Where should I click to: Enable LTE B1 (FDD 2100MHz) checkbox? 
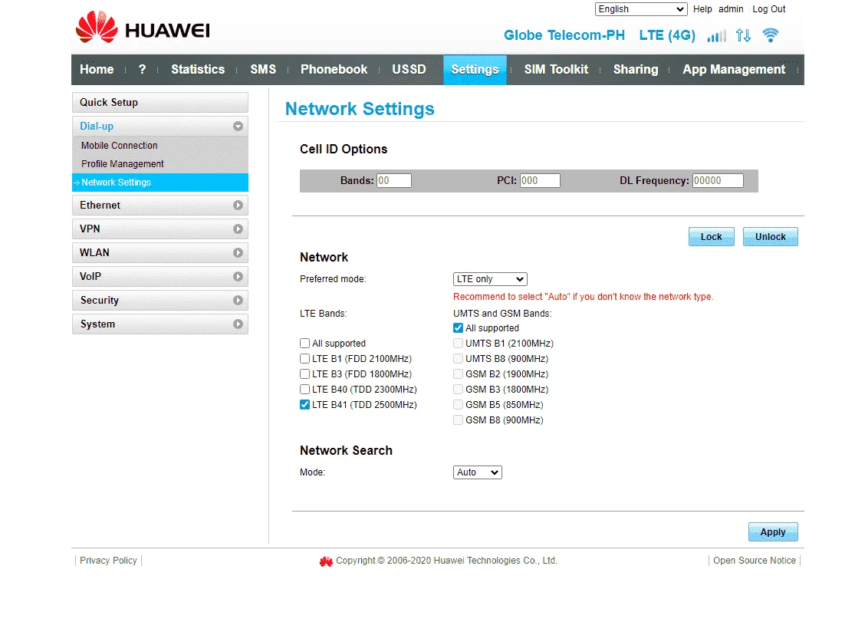[305, 358]
